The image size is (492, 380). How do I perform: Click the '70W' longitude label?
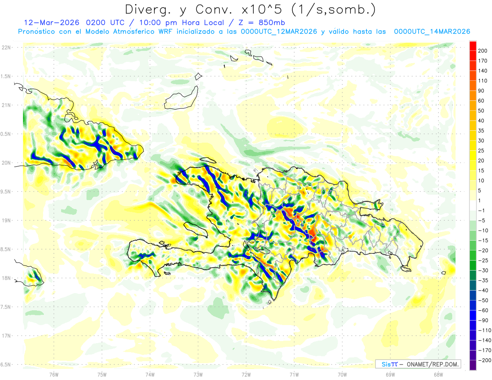tap(342, 374)
